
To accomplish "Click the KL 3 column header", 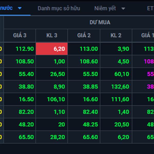I will coord(52,35).
